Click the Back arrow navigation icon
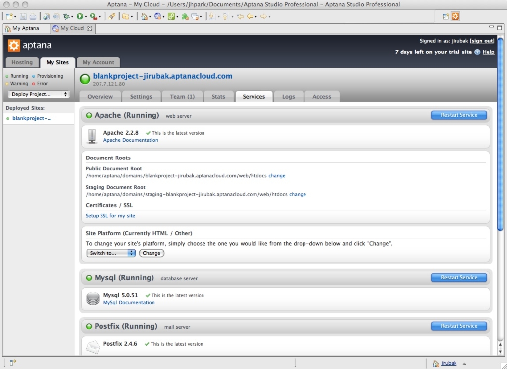Screen dimensions: 507x369 (250, 16)
